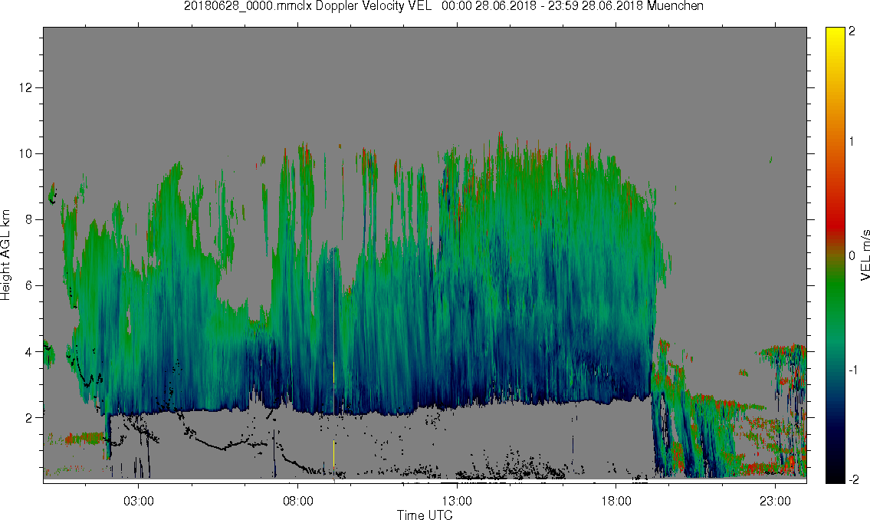Click the yellow vertical streak near 09:00
Viewport: 870px width, 520px height.
333,453
